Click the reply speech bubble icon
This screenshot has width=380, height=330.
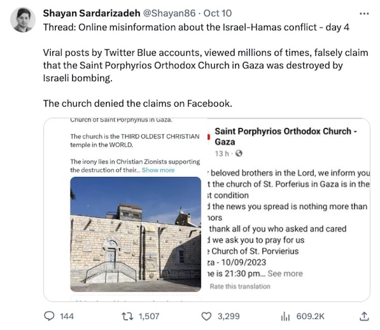coord(49,316)
